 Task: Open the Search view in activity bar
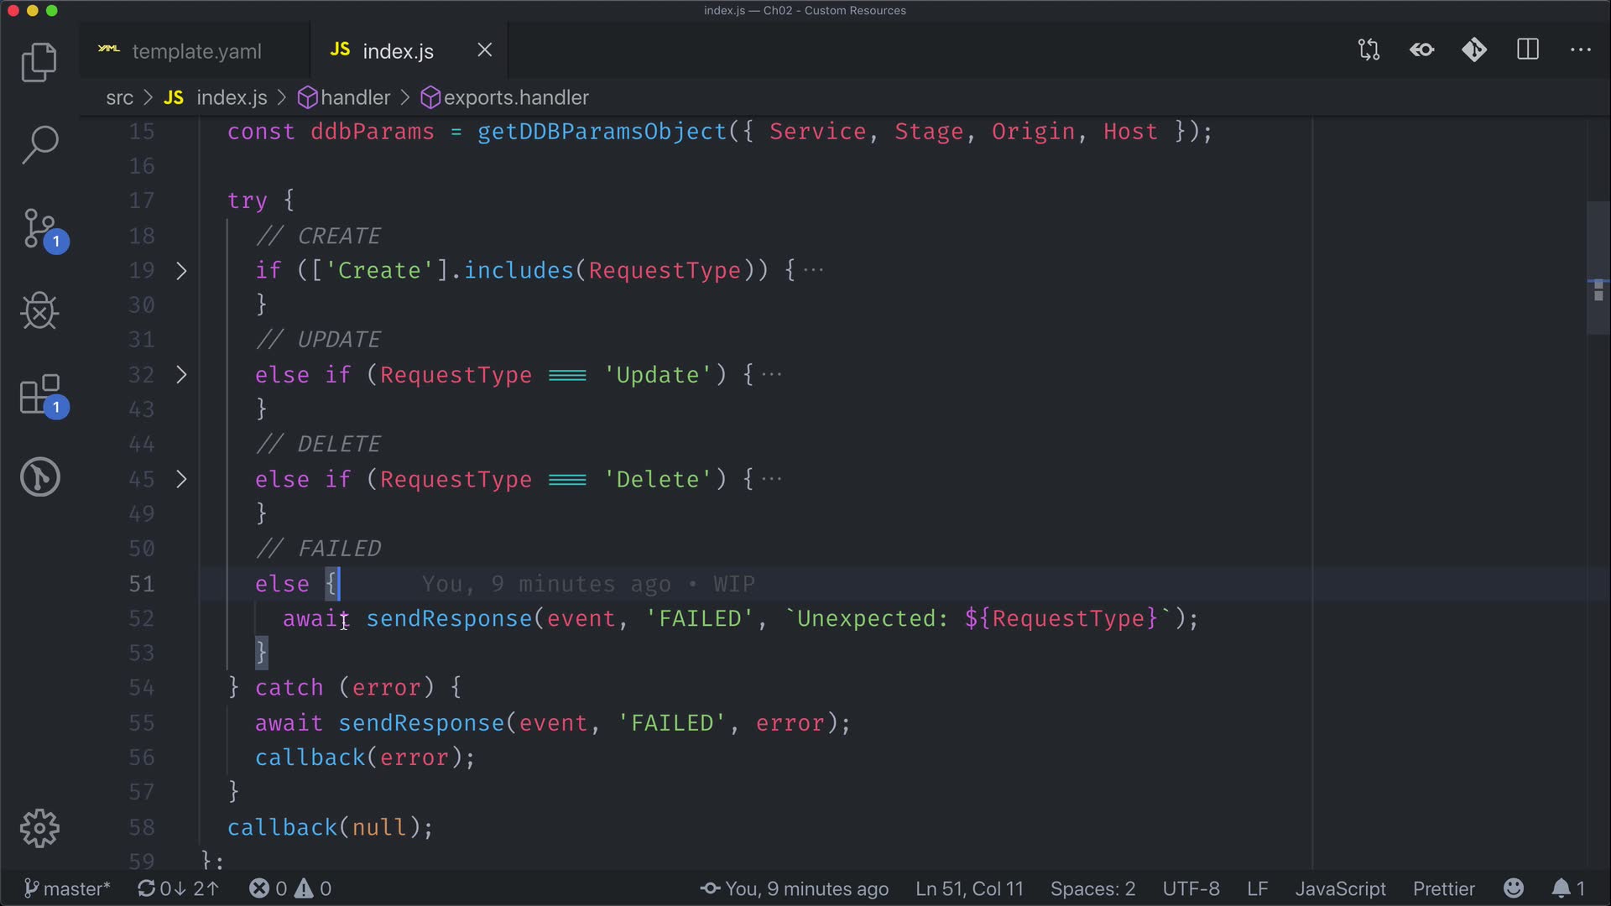tap(39, 145)
